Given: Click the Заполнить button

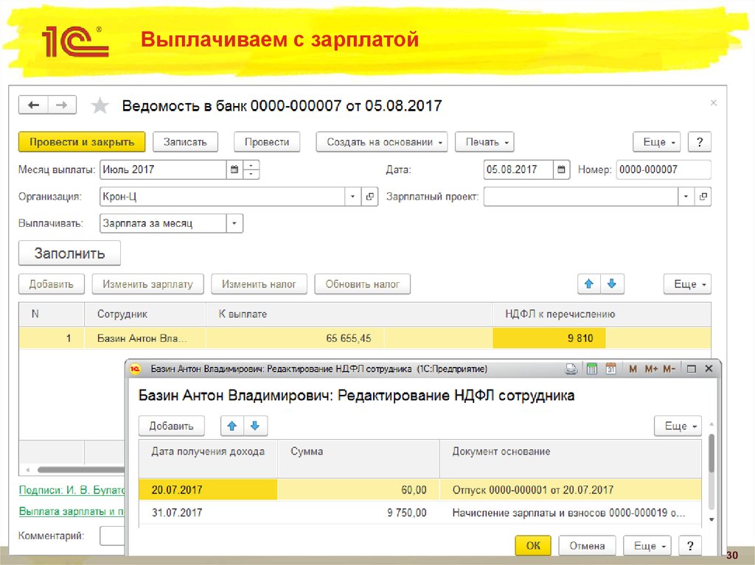Looking at the screenshot, I should 69,252.
